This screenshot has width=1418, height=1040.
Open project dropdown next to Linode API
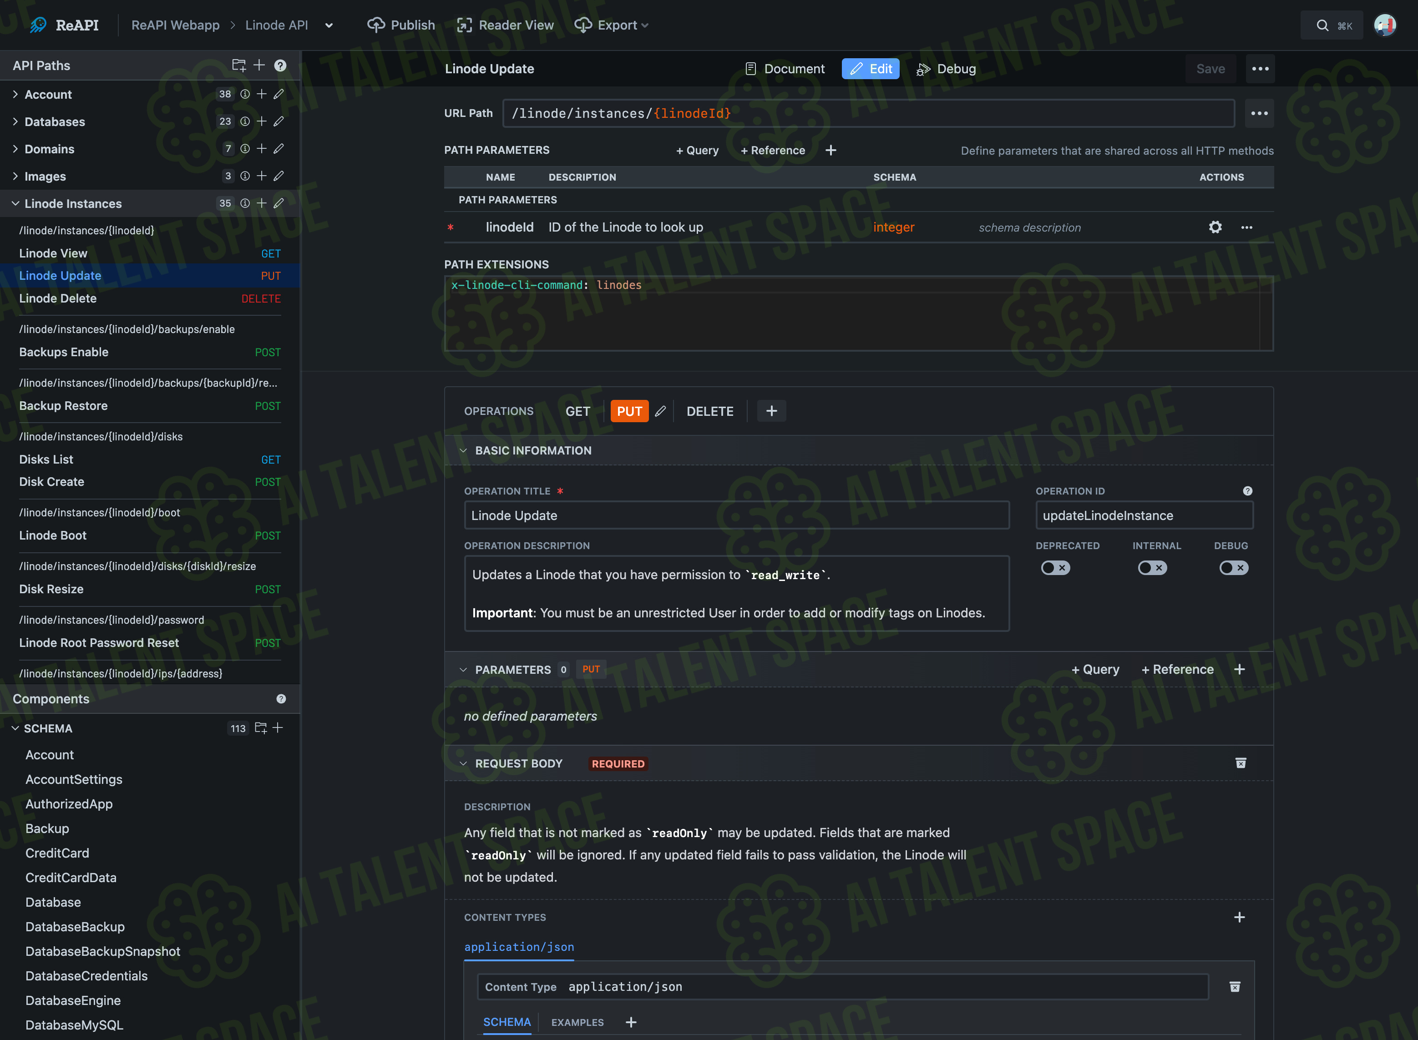[x=329, y=25]
